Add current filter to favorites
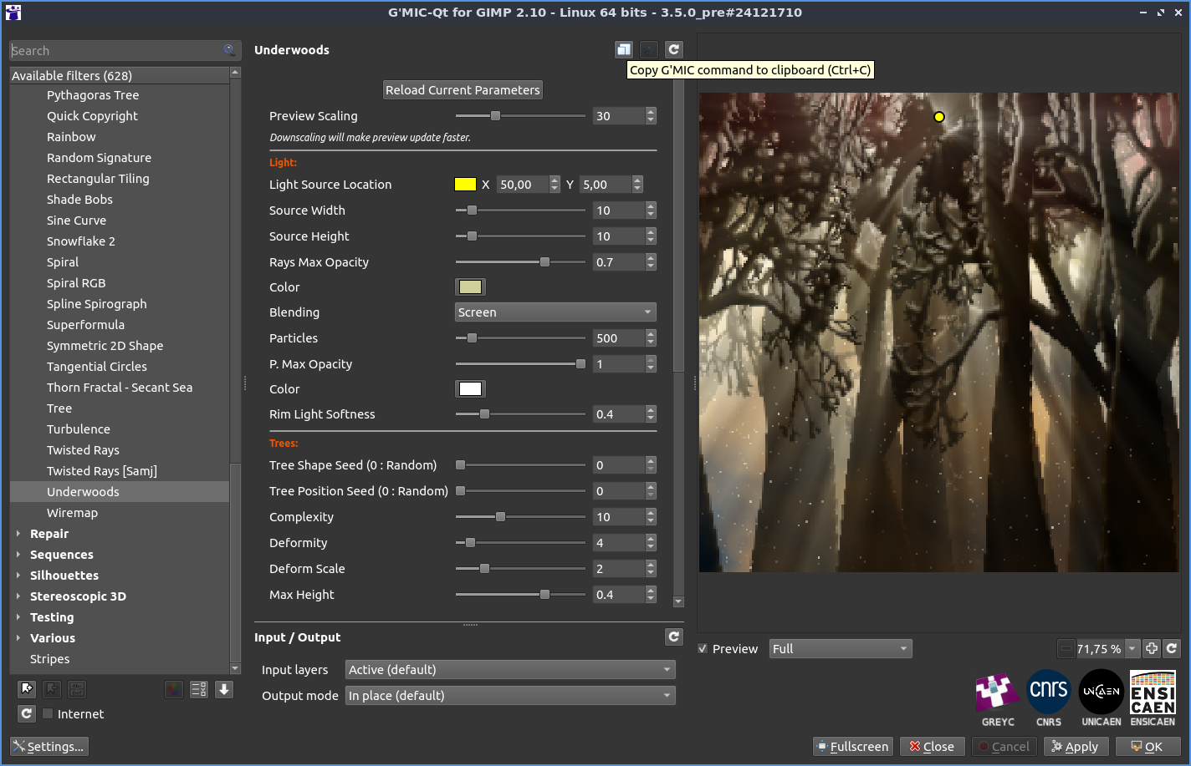 point(27,689)
